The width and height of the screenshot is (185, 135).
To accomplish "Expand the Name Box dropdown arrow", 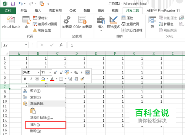I will (x=26, y=45).
